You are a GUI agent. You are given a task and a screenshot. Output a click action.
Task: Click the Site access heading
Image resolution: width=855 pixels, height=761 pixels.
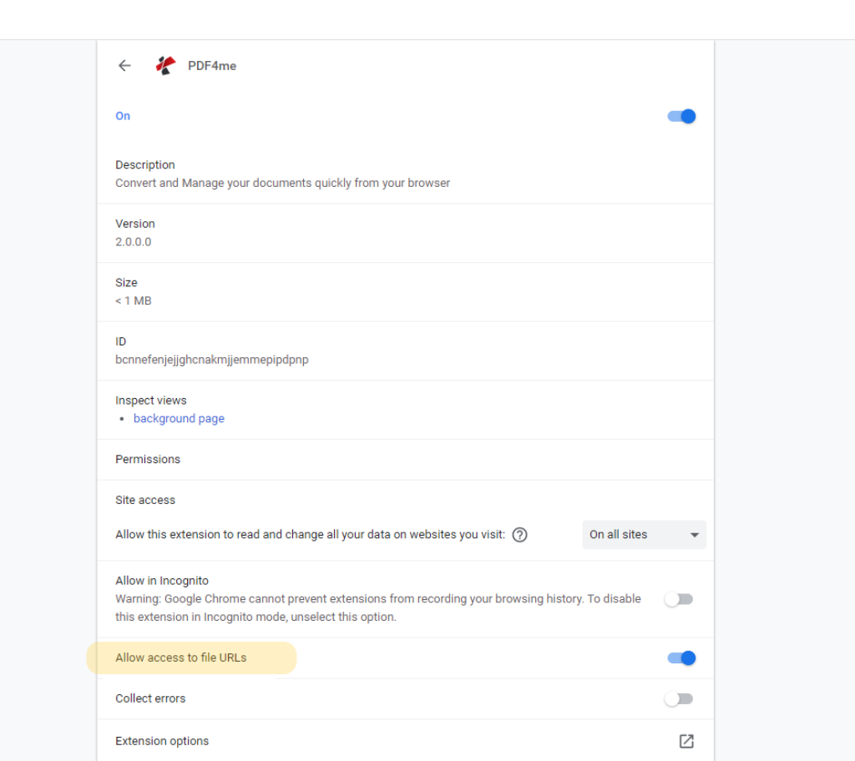tap(145, 501)
